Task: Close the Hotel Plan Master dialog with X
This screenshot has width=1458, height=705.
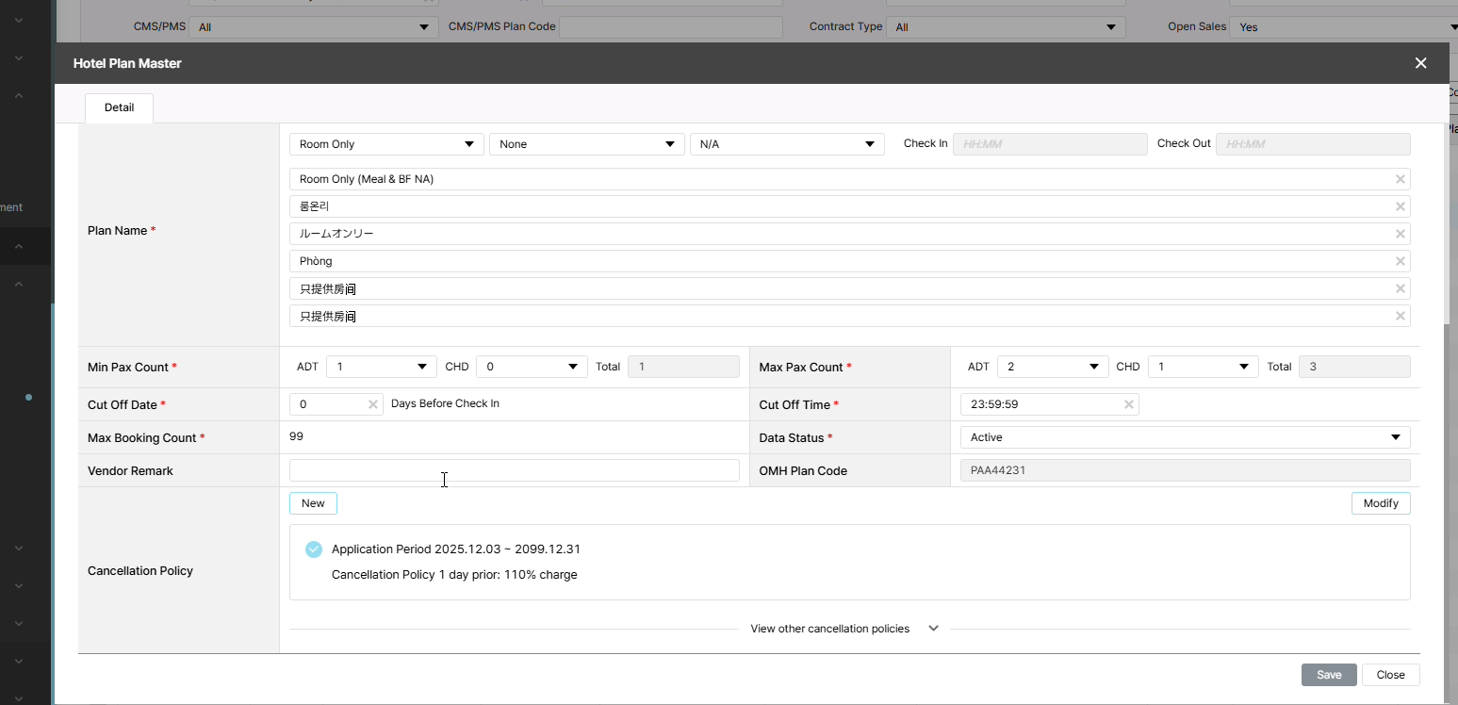Action: tap(1420, 63)
